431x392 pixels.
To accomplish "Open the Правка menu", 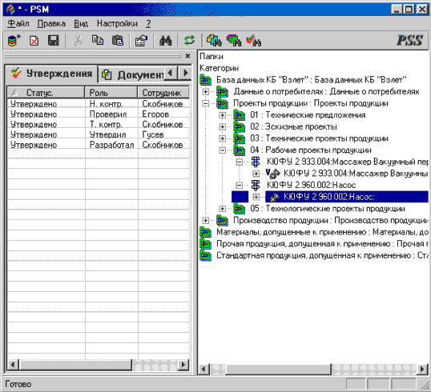I will (x=51, y=24).
